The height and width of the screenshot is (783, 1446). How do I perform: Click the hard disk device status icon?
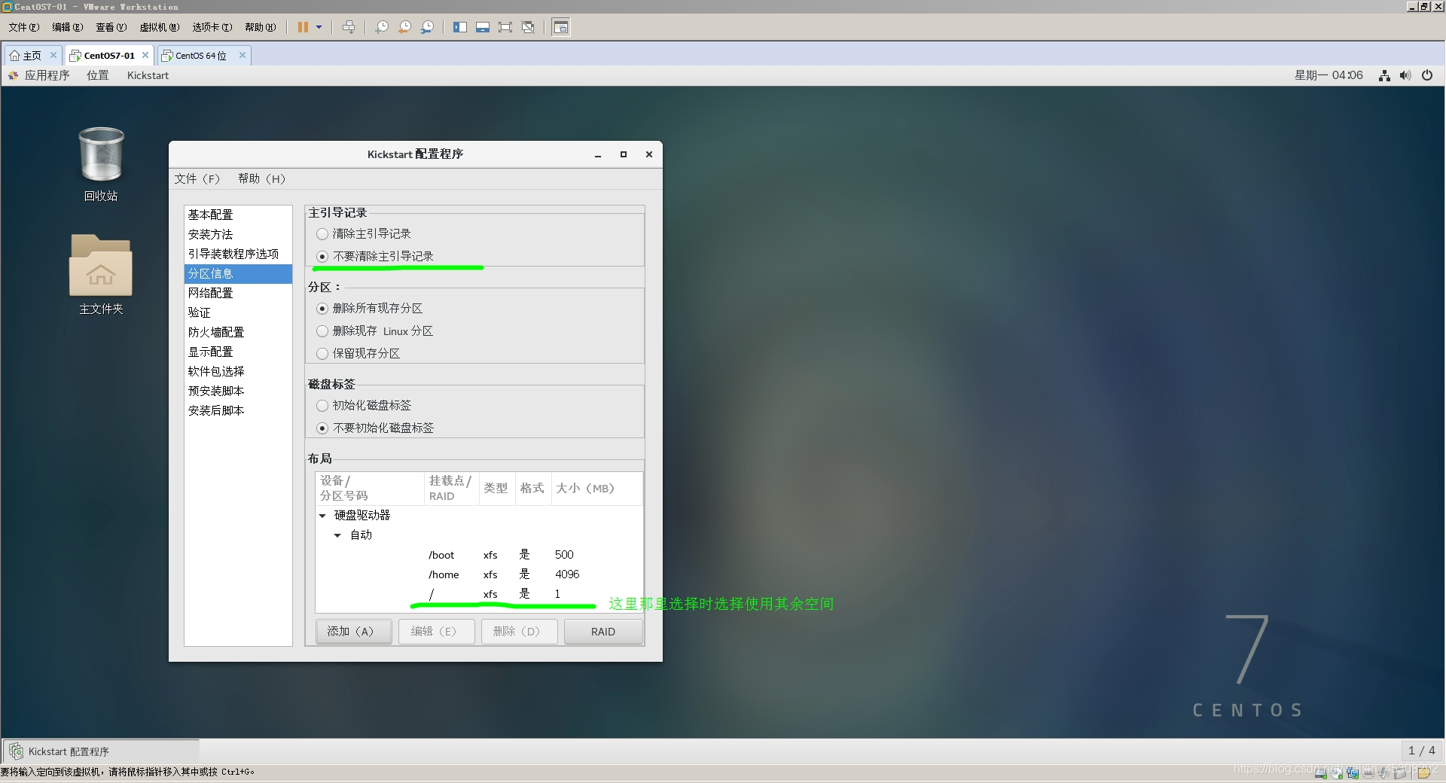(1321, 772)
